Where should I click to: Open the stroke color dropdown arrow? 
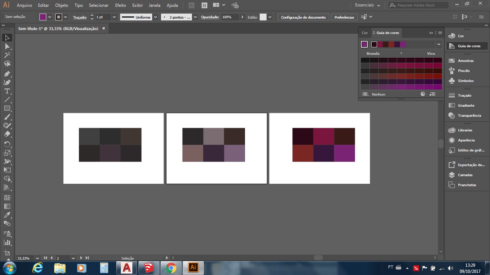click(66, 17)
